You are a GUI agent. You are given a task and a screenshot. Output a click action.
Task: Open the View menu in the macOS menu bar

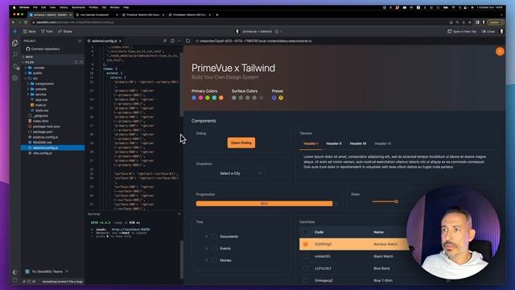[52, 7]
